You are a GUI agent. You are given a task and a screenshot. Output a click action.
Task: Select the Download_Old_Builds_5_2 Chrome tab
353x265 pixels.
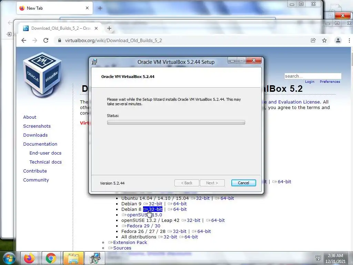point(60,28)
